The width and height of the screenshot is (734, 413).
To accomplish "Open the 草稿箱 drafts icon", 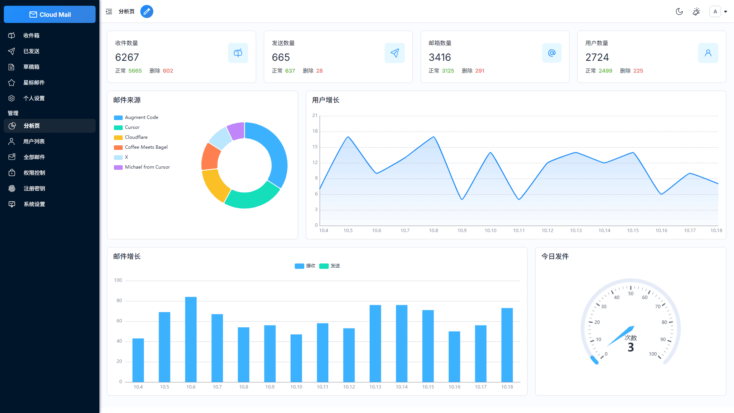I will [11, 67].
